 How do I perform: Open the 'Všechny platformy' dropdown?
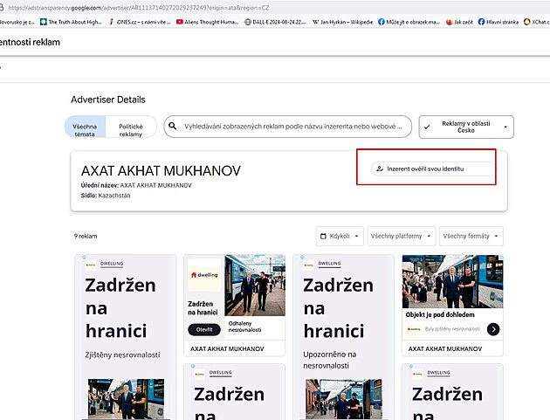[402, 236]
